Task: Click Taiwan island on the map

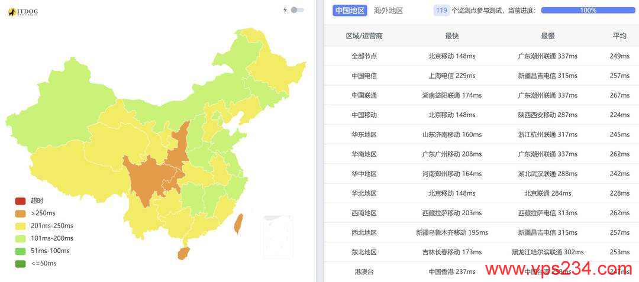Action: [239, 224]
